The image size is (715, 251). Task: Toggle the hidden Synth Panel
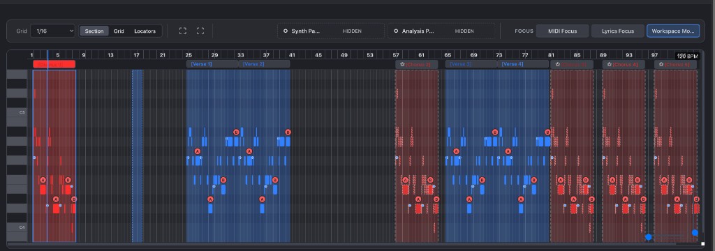[330, 31]
